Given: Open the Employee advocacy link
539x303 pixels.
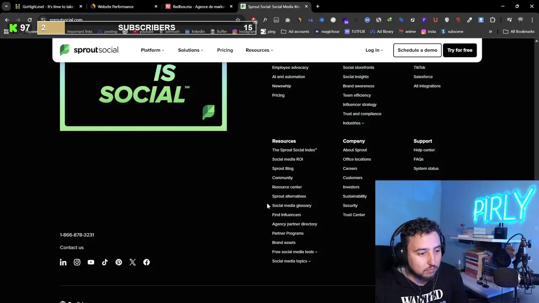Looking at the screenshot, I should pyautogui.click(x=290, y=67).
